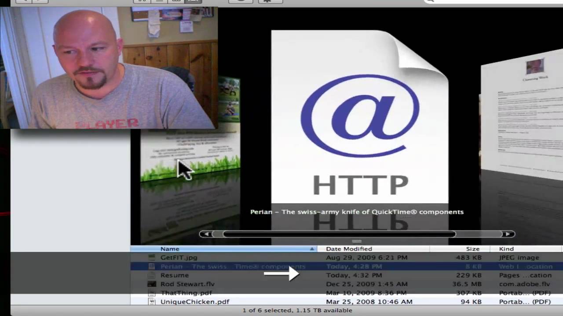Click the Perian web location row icon
The image size is (563, 316).
click(152, 266)
